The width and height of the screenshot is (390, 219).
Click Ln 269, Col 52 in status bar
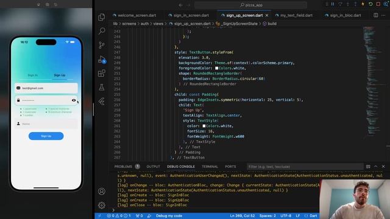click(243, 216)
